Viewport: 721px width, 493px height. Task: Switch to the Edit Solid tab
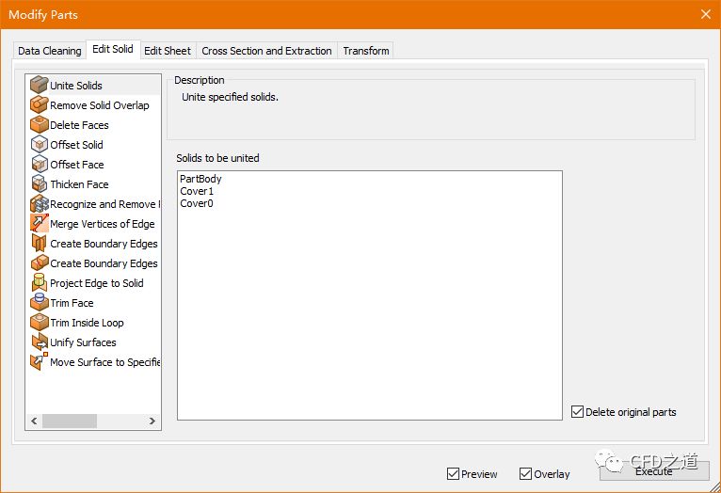pos(113,49)
